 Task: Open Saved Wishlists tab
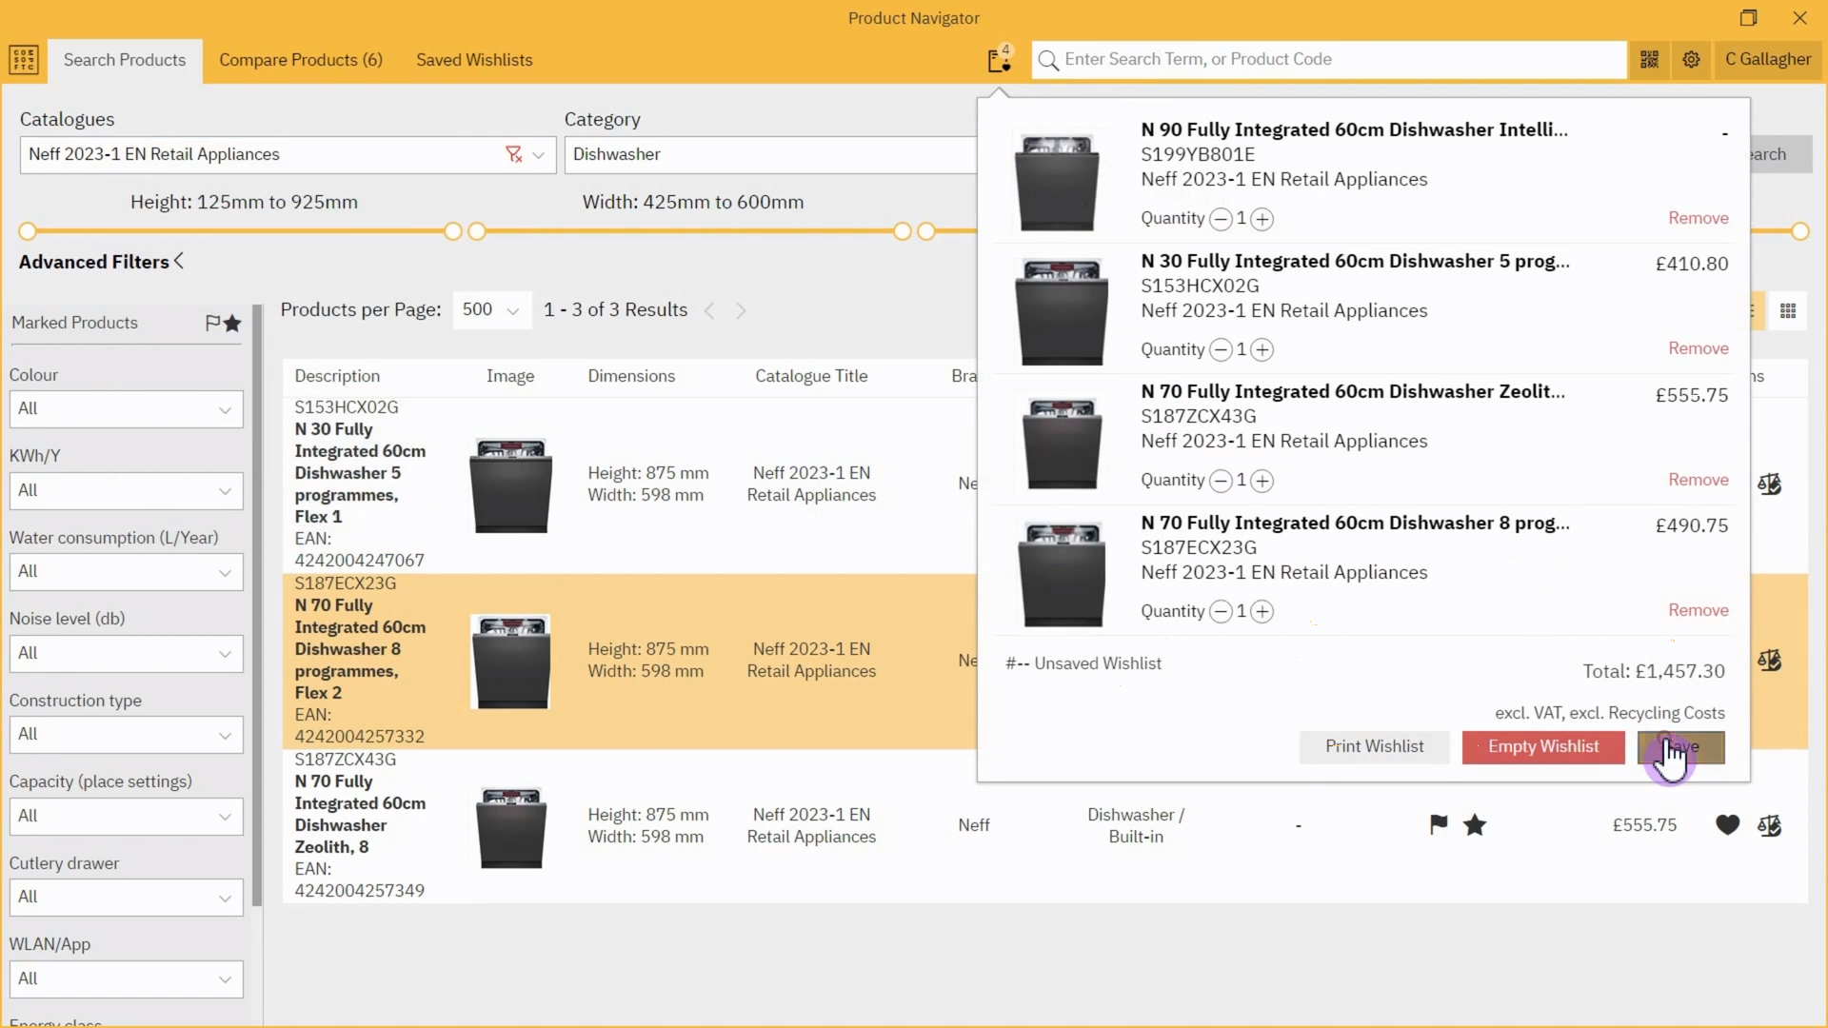click(x=474, y=60)
